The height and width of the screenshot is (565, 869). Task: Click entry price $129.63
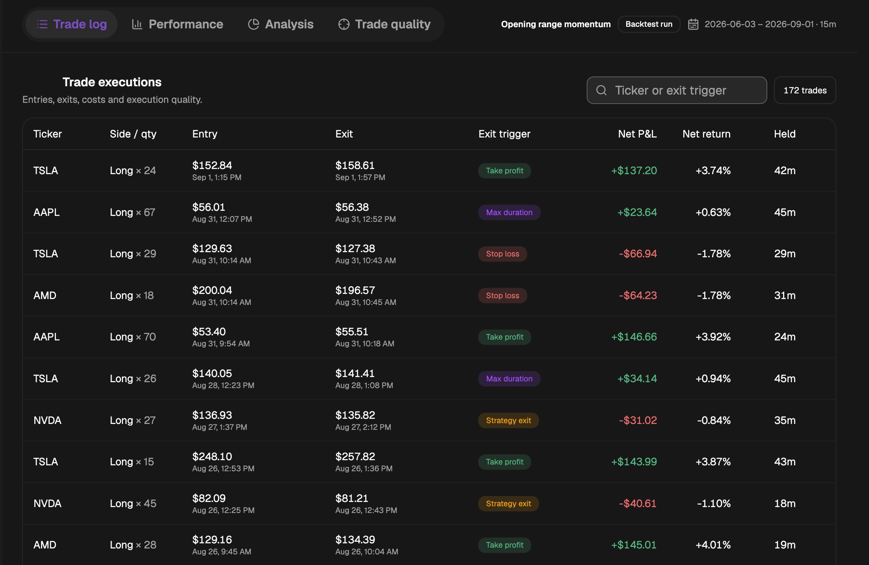coord(212,249)
